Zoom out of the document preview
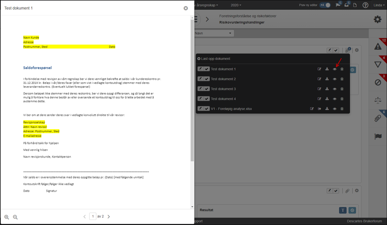 coord(15,217)
